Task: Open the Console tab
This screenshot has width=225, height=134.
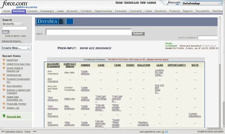Action: 32,11
